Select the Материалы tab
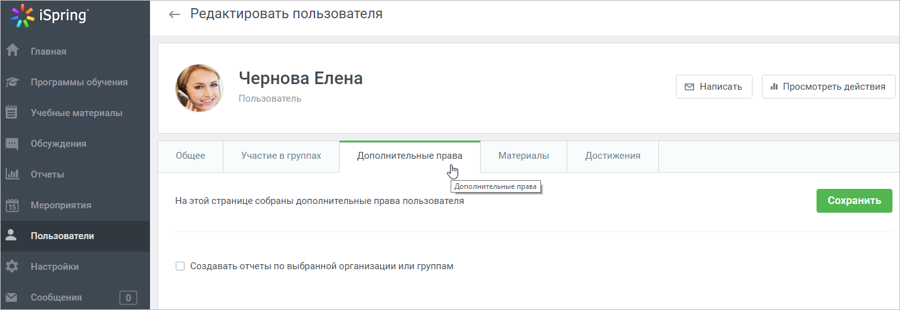Viewport: 900px width, 310px height. pos(523,156)
